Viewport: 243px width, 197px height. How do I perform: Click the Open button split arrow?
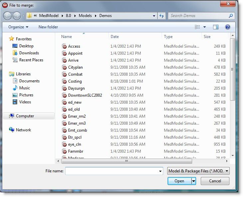click(194, 181)
